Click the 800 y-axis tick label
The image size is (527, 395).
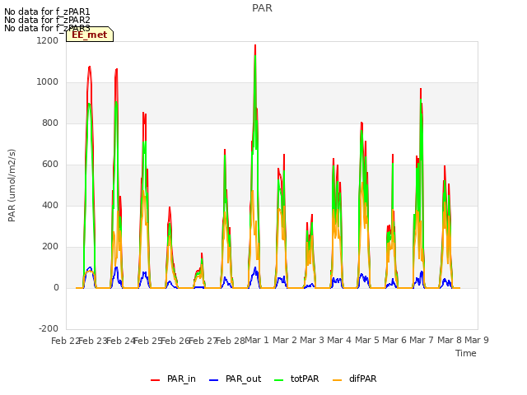click(x=50, y=123)
